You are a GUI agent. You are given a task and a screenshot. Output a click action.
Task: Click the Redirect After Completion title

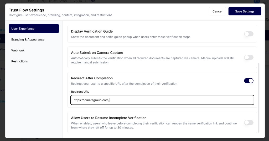[92, 78]
